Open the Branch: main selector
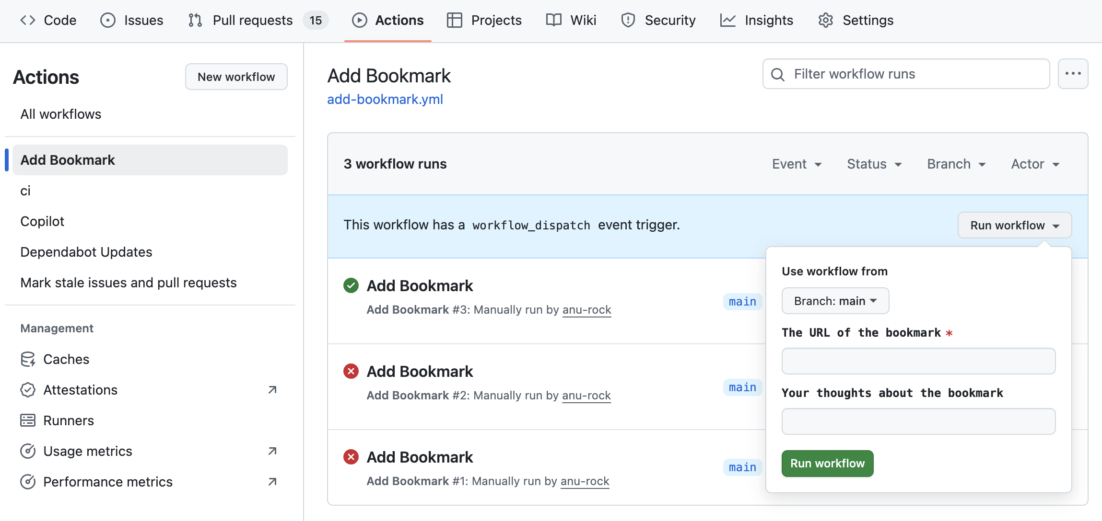 834,301
